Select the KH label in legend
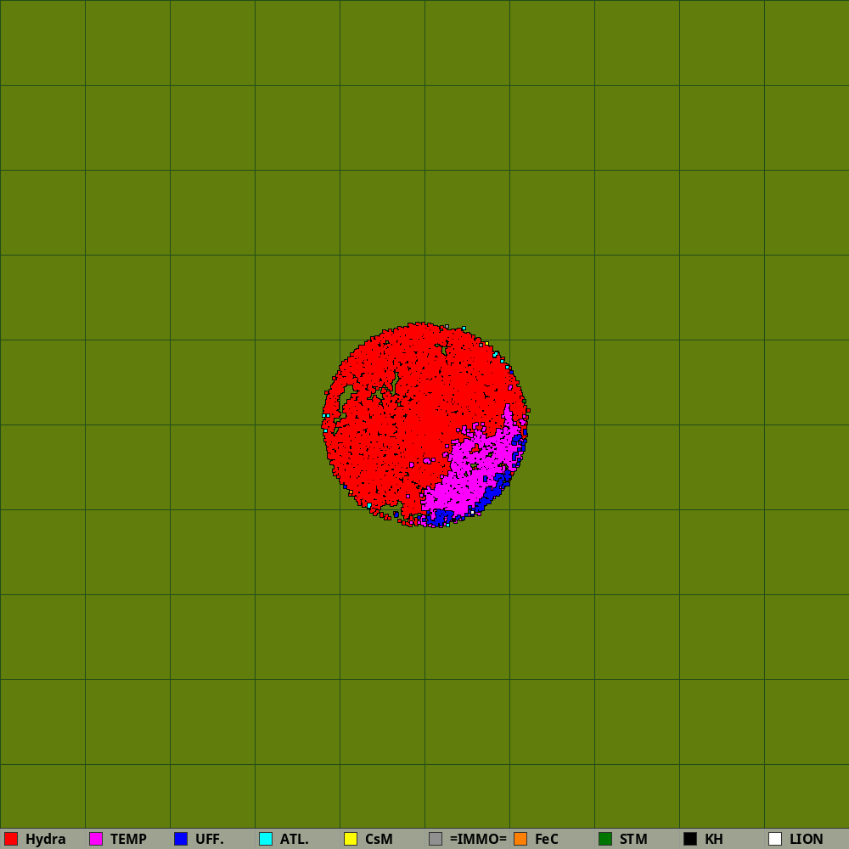Image resolution: width=849 pixels, height=849 pixels. (x=714, y=840)
